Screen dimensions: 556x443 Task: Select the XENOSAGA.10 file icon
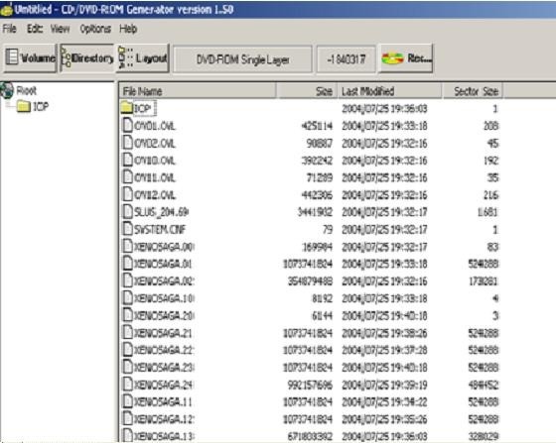click(x=127, y=298)
